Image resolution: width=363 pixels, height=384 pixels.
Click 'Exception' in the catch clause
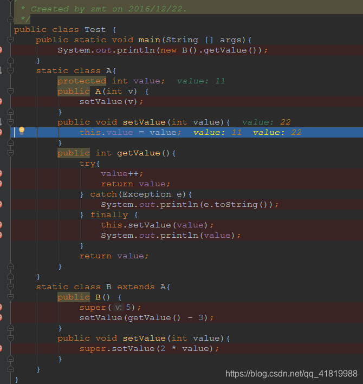tap(146, 194)
